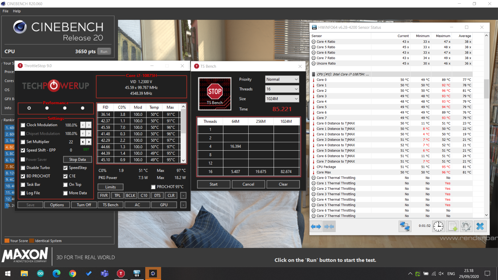This screenshot has height=280, width=498.
Task: Enable PROCHOT 95°C checkbox
Action: pos(153,187)
